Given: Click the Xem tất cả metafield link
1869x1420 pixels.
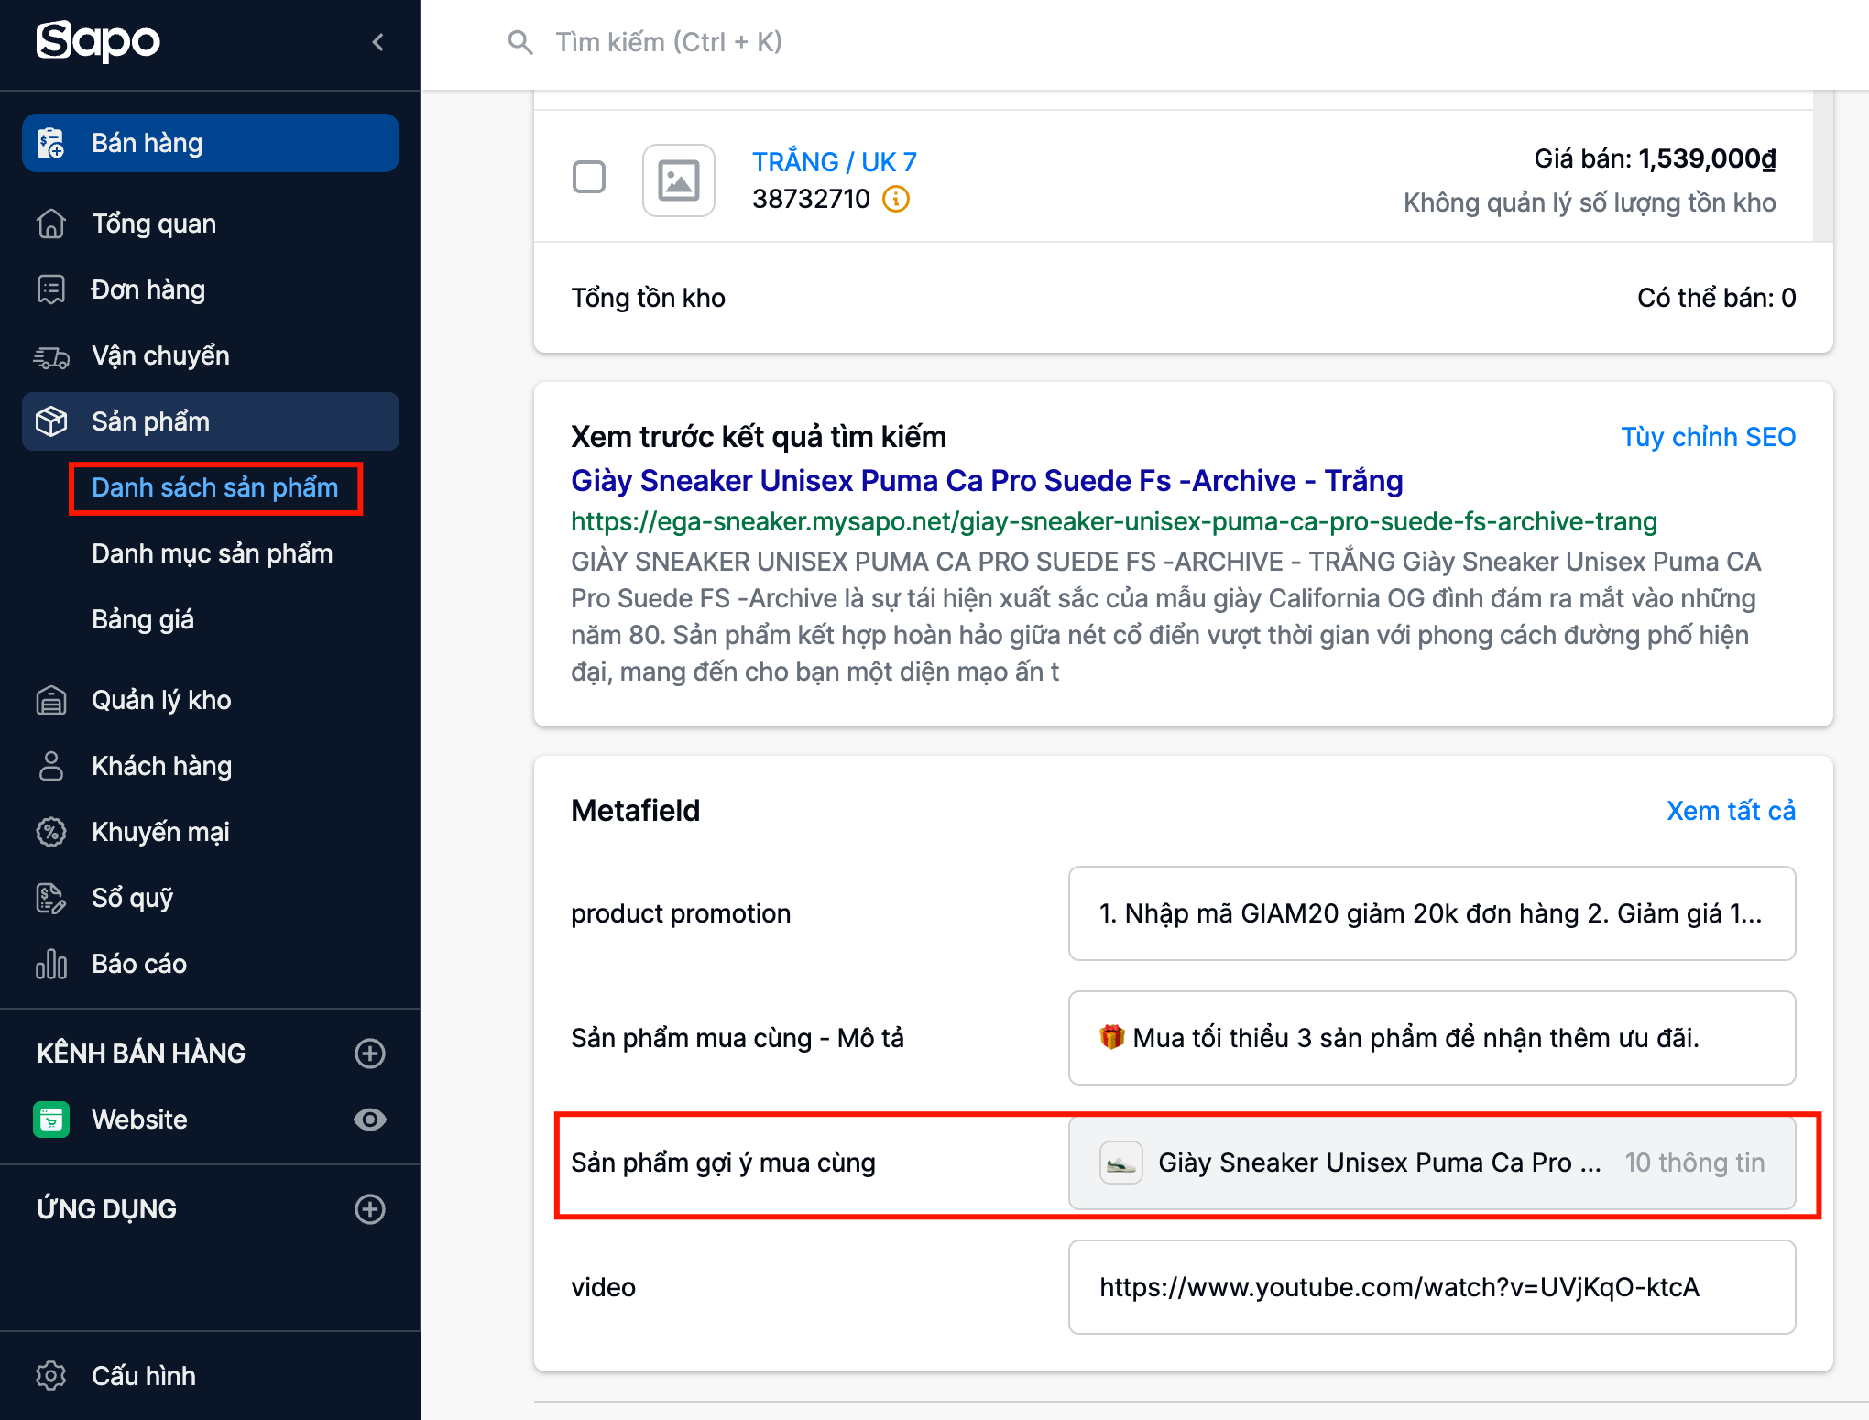Looking at the screenshot, I should point(1731,811).
